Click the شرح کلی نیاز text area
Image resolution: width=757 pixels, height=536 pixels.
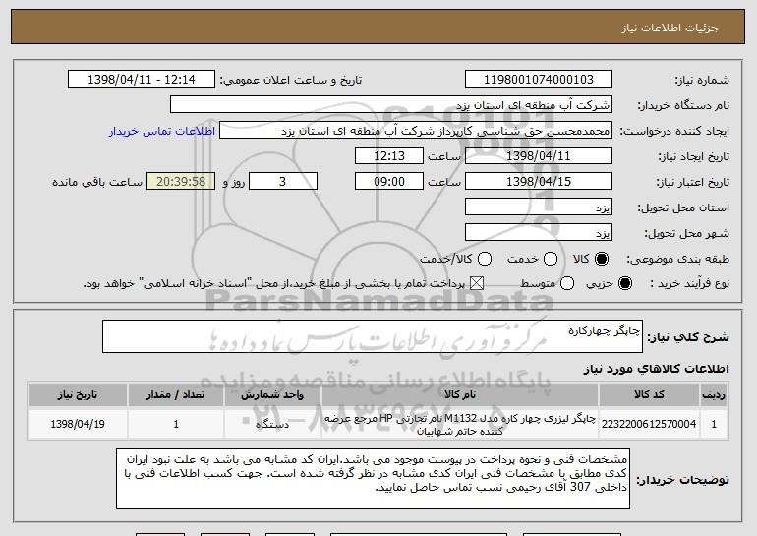click(373, 336)
